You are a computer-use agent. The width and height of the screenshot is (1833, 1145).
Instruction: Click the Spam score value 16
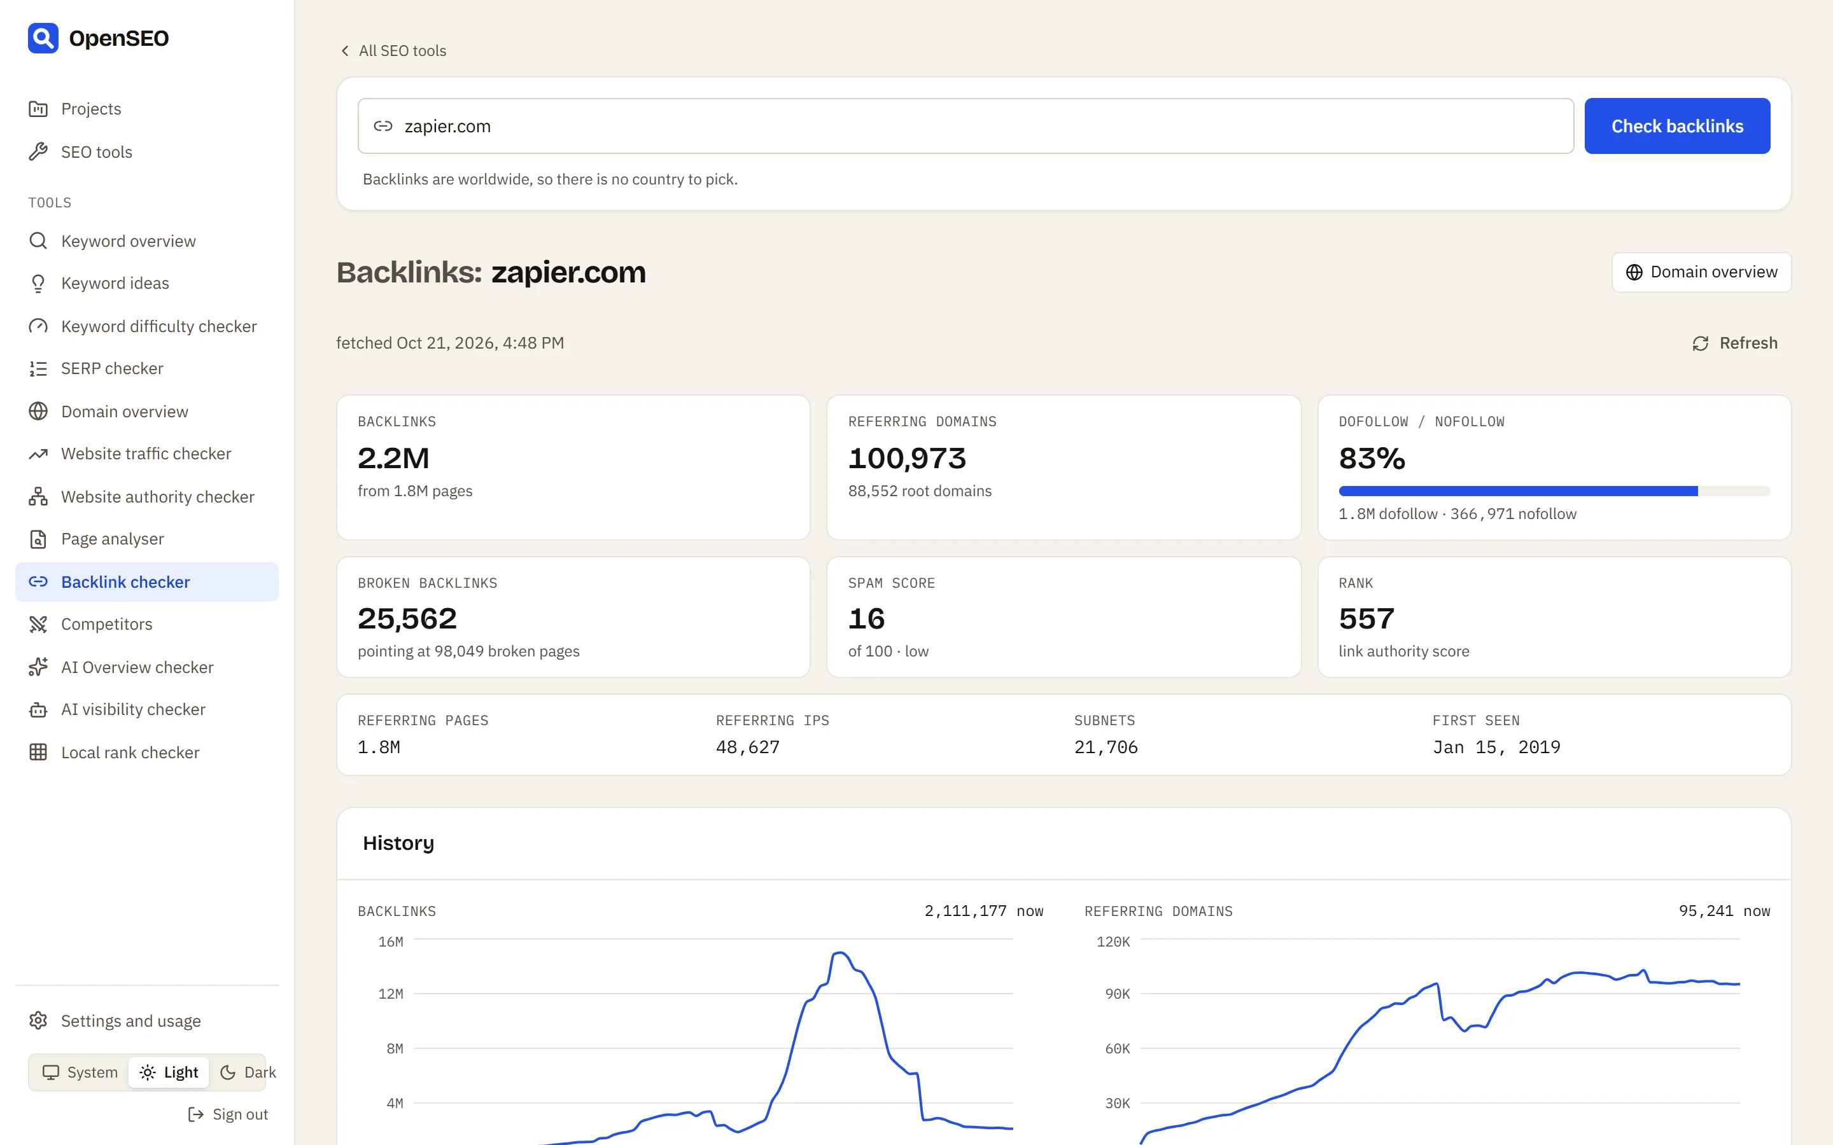pyautogui.click(x=866, y=619)
